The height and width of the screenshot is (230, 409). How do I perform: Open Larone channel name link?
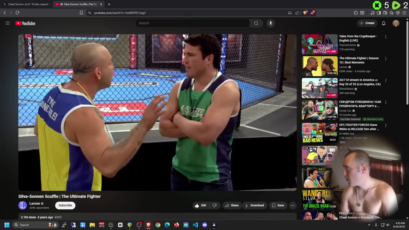(35, 203)
